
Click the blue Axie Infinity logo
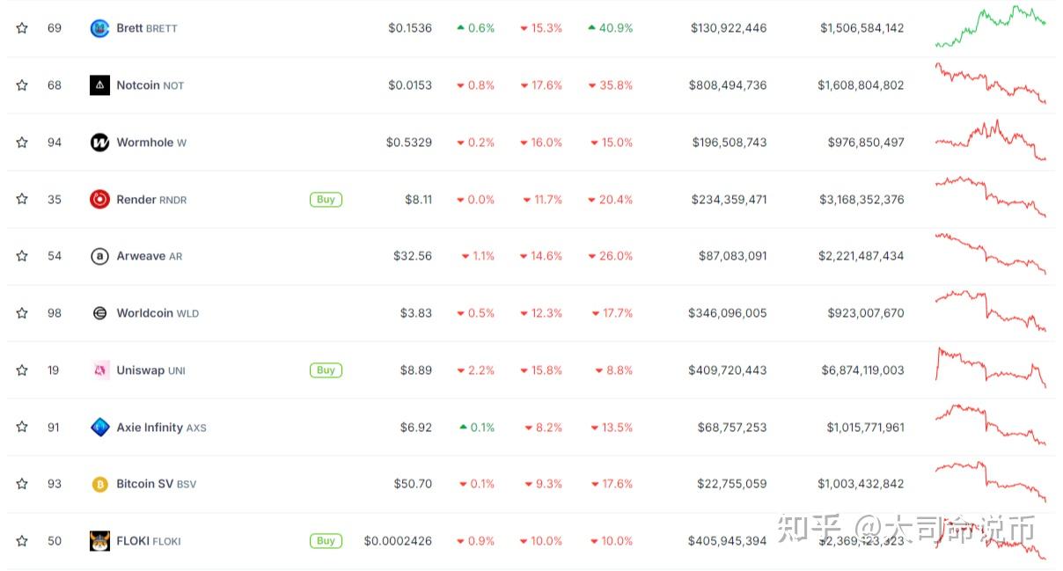[x=99, y=428]
